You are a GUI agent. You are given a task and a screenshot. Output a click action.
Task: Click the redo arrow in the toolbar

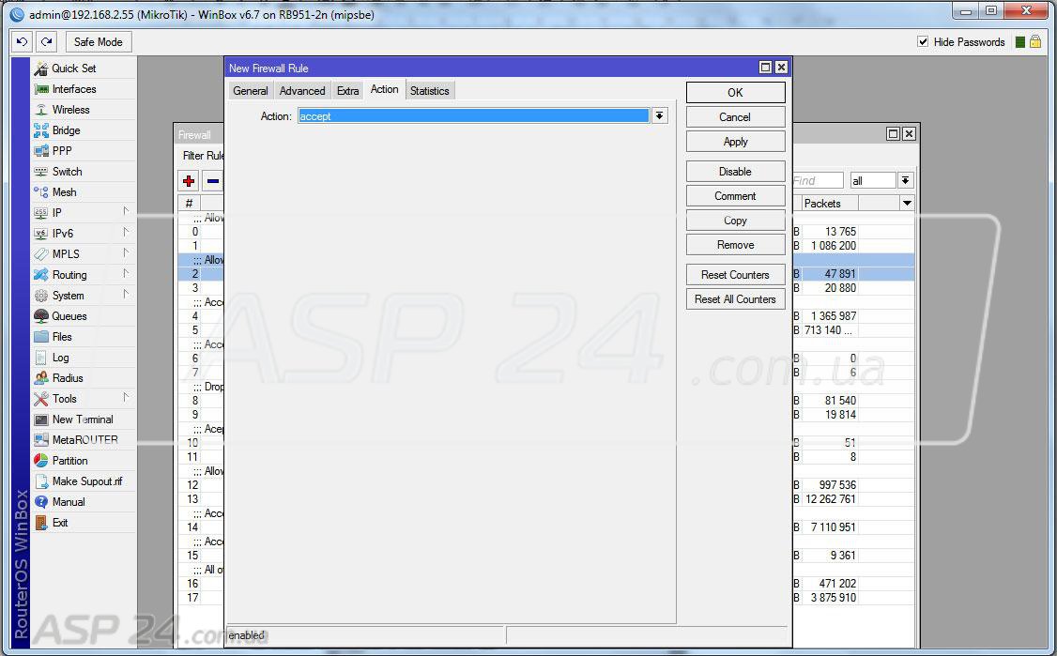point(47,42)
